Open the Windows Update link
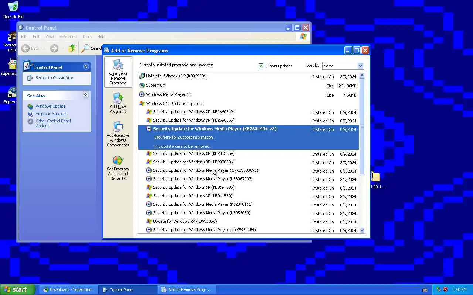 [51, 106]
